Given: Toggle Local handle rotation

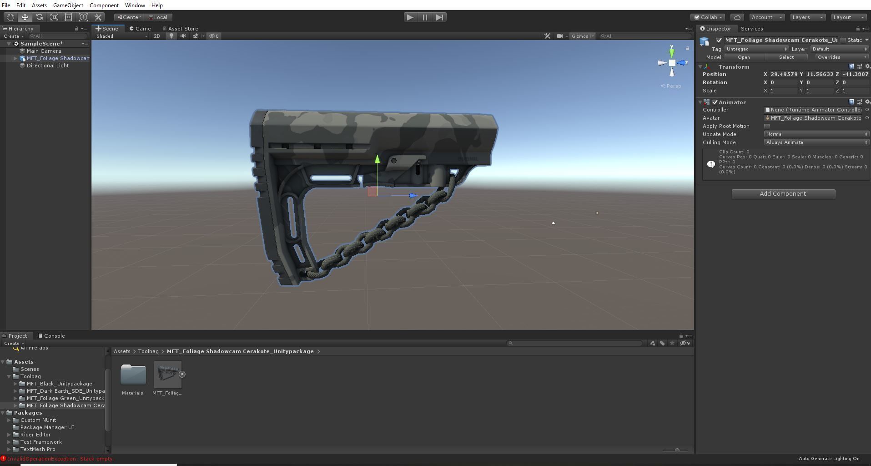Looking at the screenshot, I should (x=158, y=17).
